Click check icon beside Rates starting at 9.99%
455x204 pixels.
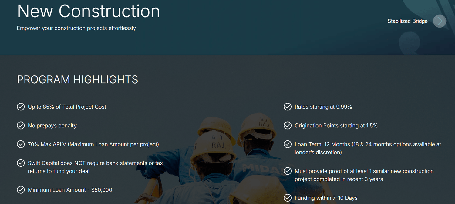pos(288,107)
